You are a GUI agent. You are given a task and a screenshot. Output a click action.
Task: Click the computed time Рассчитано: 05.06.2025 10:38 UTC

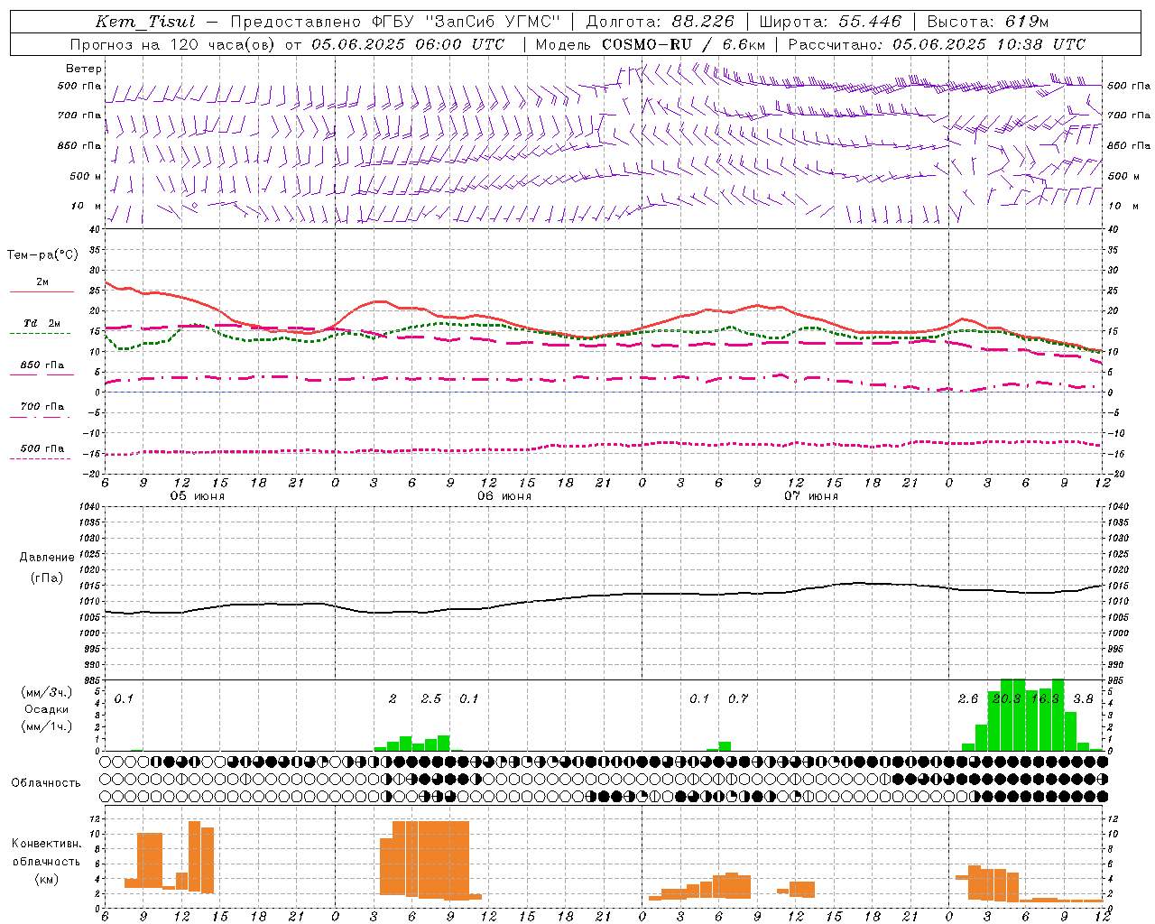[937, 44]
